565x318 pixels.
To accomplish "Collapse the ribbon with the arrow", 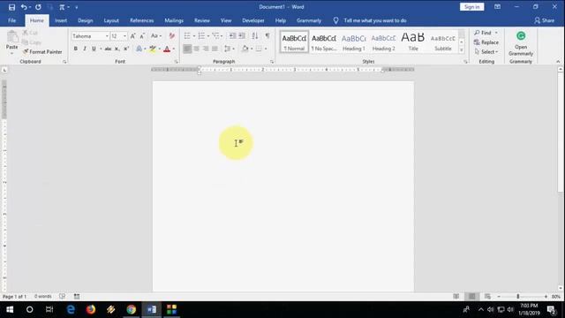I will pyautogui.click(x=558, y=62).
